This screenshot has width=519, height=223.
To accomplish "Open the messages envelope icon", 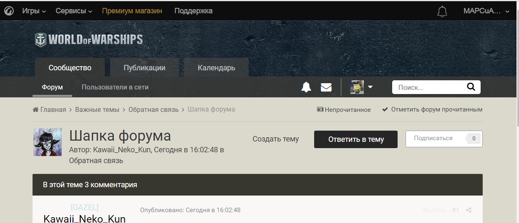I will coord(326,87).
